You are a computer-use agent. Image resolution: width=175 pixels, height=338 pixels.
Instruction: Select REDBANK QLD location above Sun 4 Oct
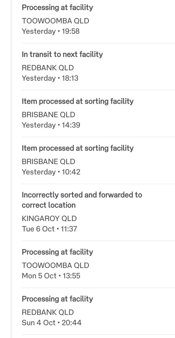pos(48,313)
